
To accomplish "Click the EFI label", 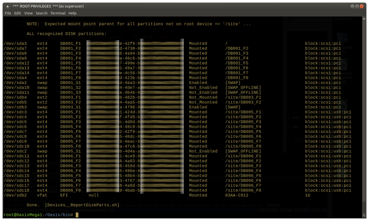I will [64, 195].
